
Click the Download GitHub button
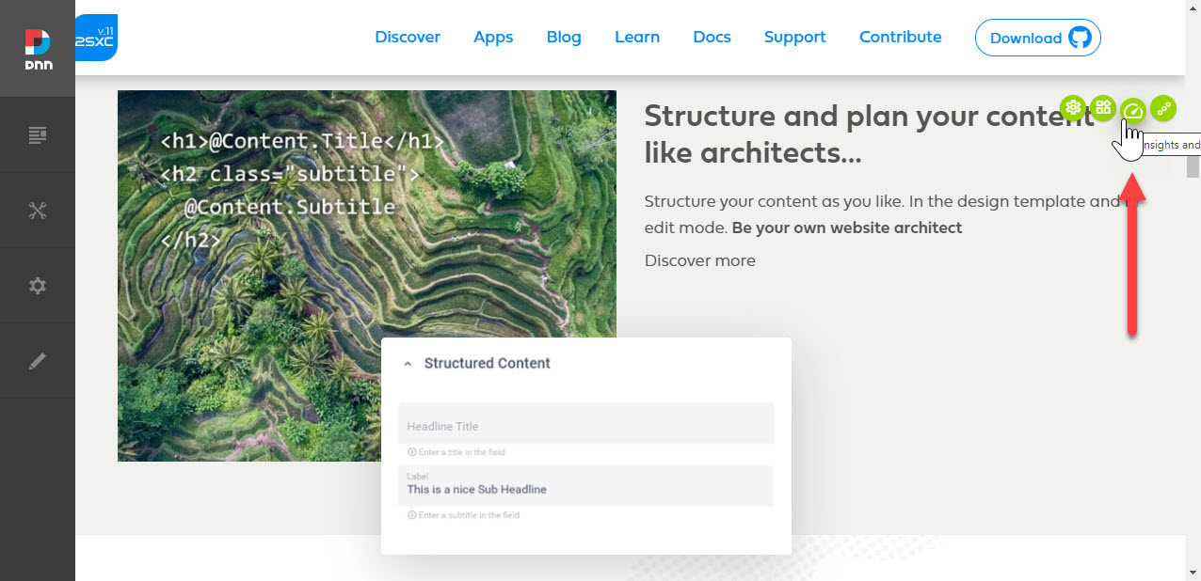1038,38
